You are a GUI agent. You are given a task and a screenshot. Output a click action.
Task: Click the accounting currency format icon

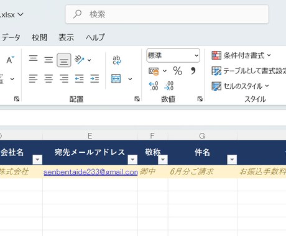pyautogui.click(x=154, y=71)
